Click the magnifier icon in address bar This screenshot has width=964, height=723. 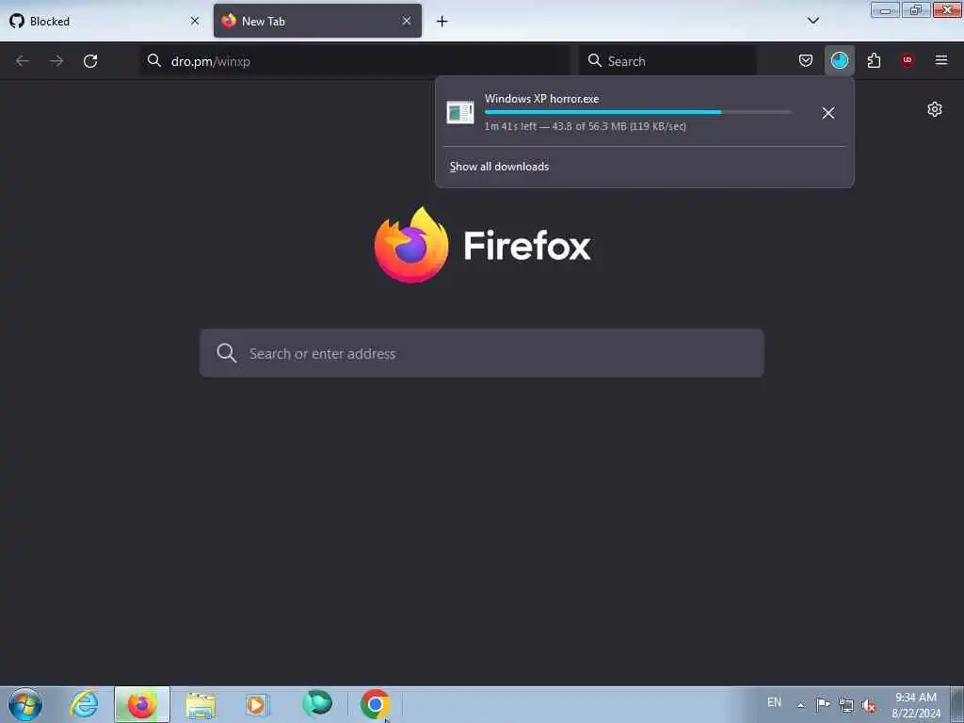click(x=153, y=61)
